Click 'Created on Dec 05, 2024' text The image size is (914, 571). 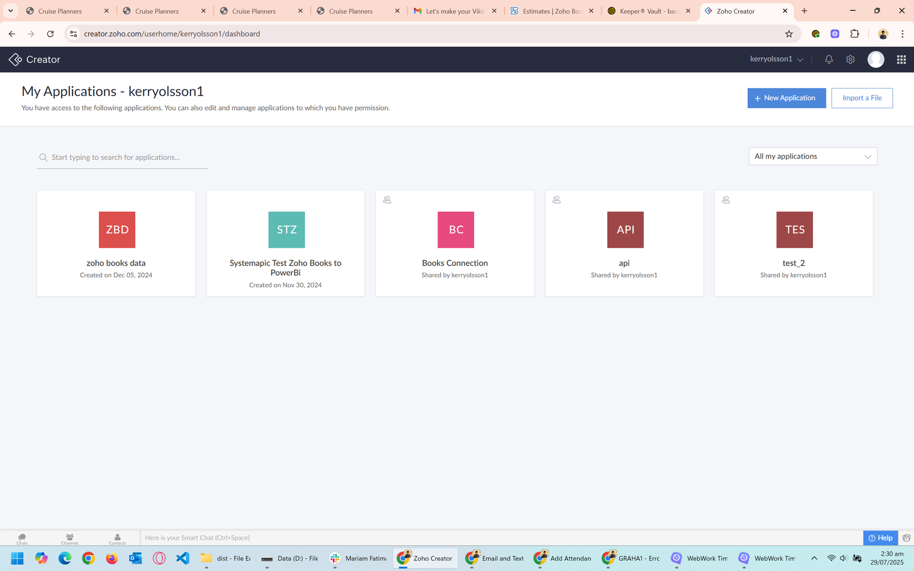click(116, 275)
